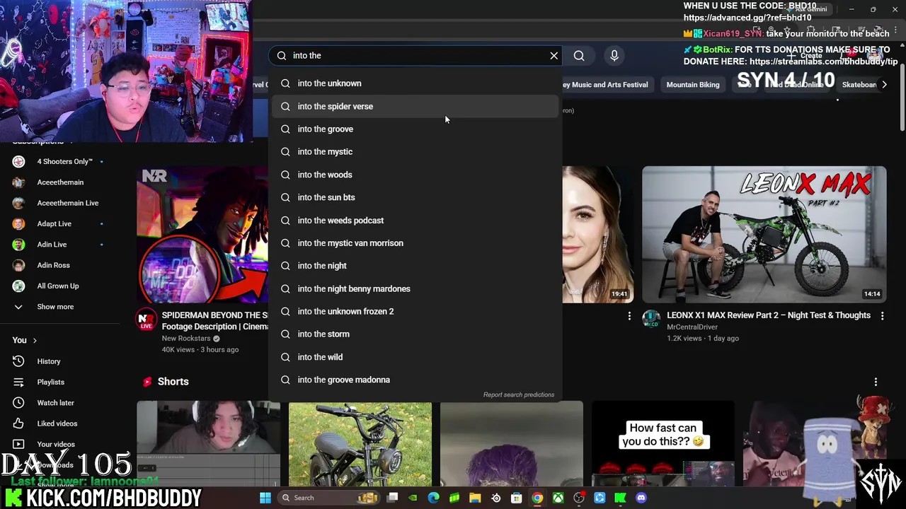Choose 'into the groove' suggestion
This screenshot has width=906, height=509.
415,129
